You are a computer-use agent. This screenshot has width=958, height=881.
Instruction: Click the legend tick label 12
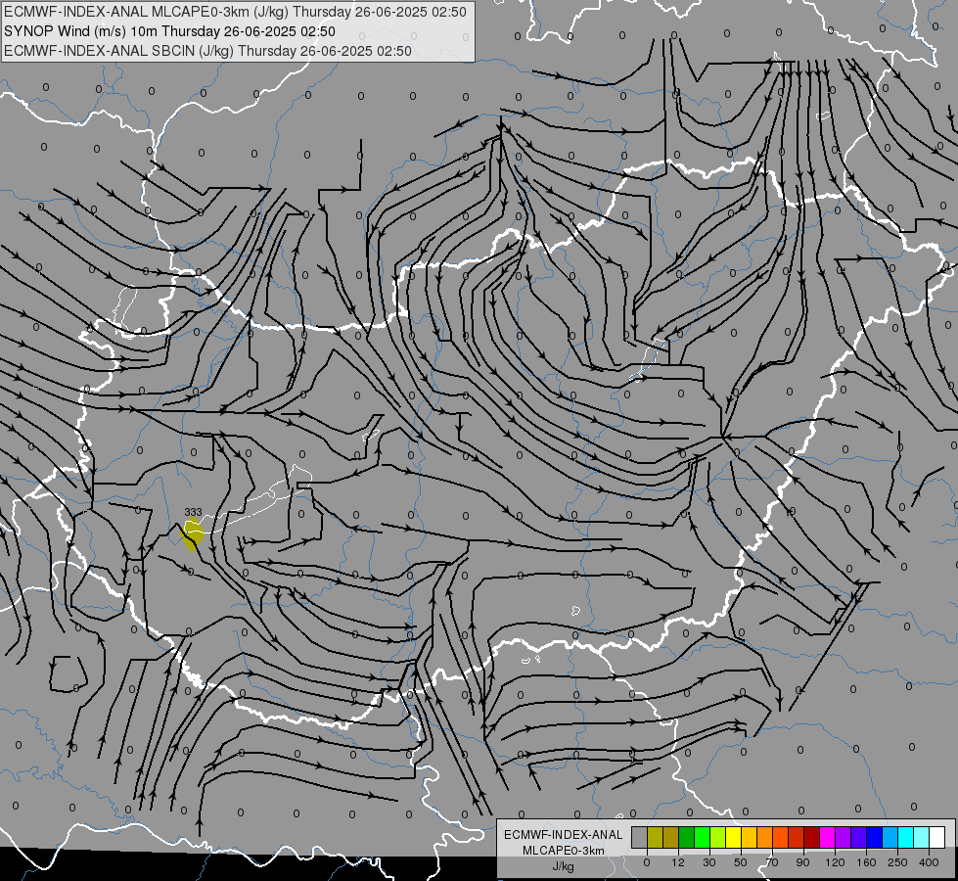(678, 862)
